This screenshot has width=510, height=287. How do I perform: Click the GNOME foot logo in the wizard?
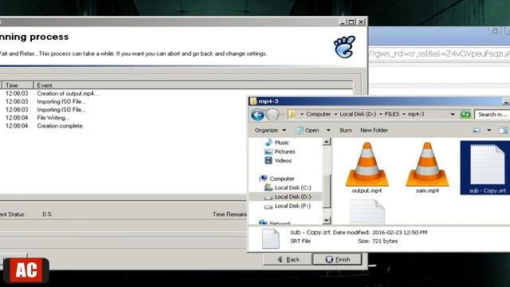click(x=344, y=47)
